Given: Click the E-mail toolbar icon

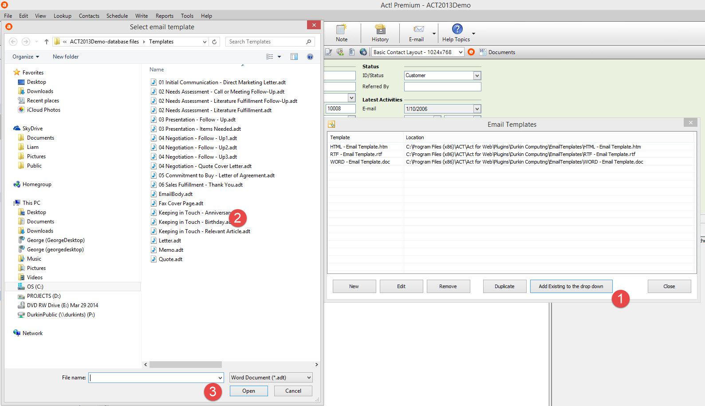Looking at the screenshot, I should (417, 33).
